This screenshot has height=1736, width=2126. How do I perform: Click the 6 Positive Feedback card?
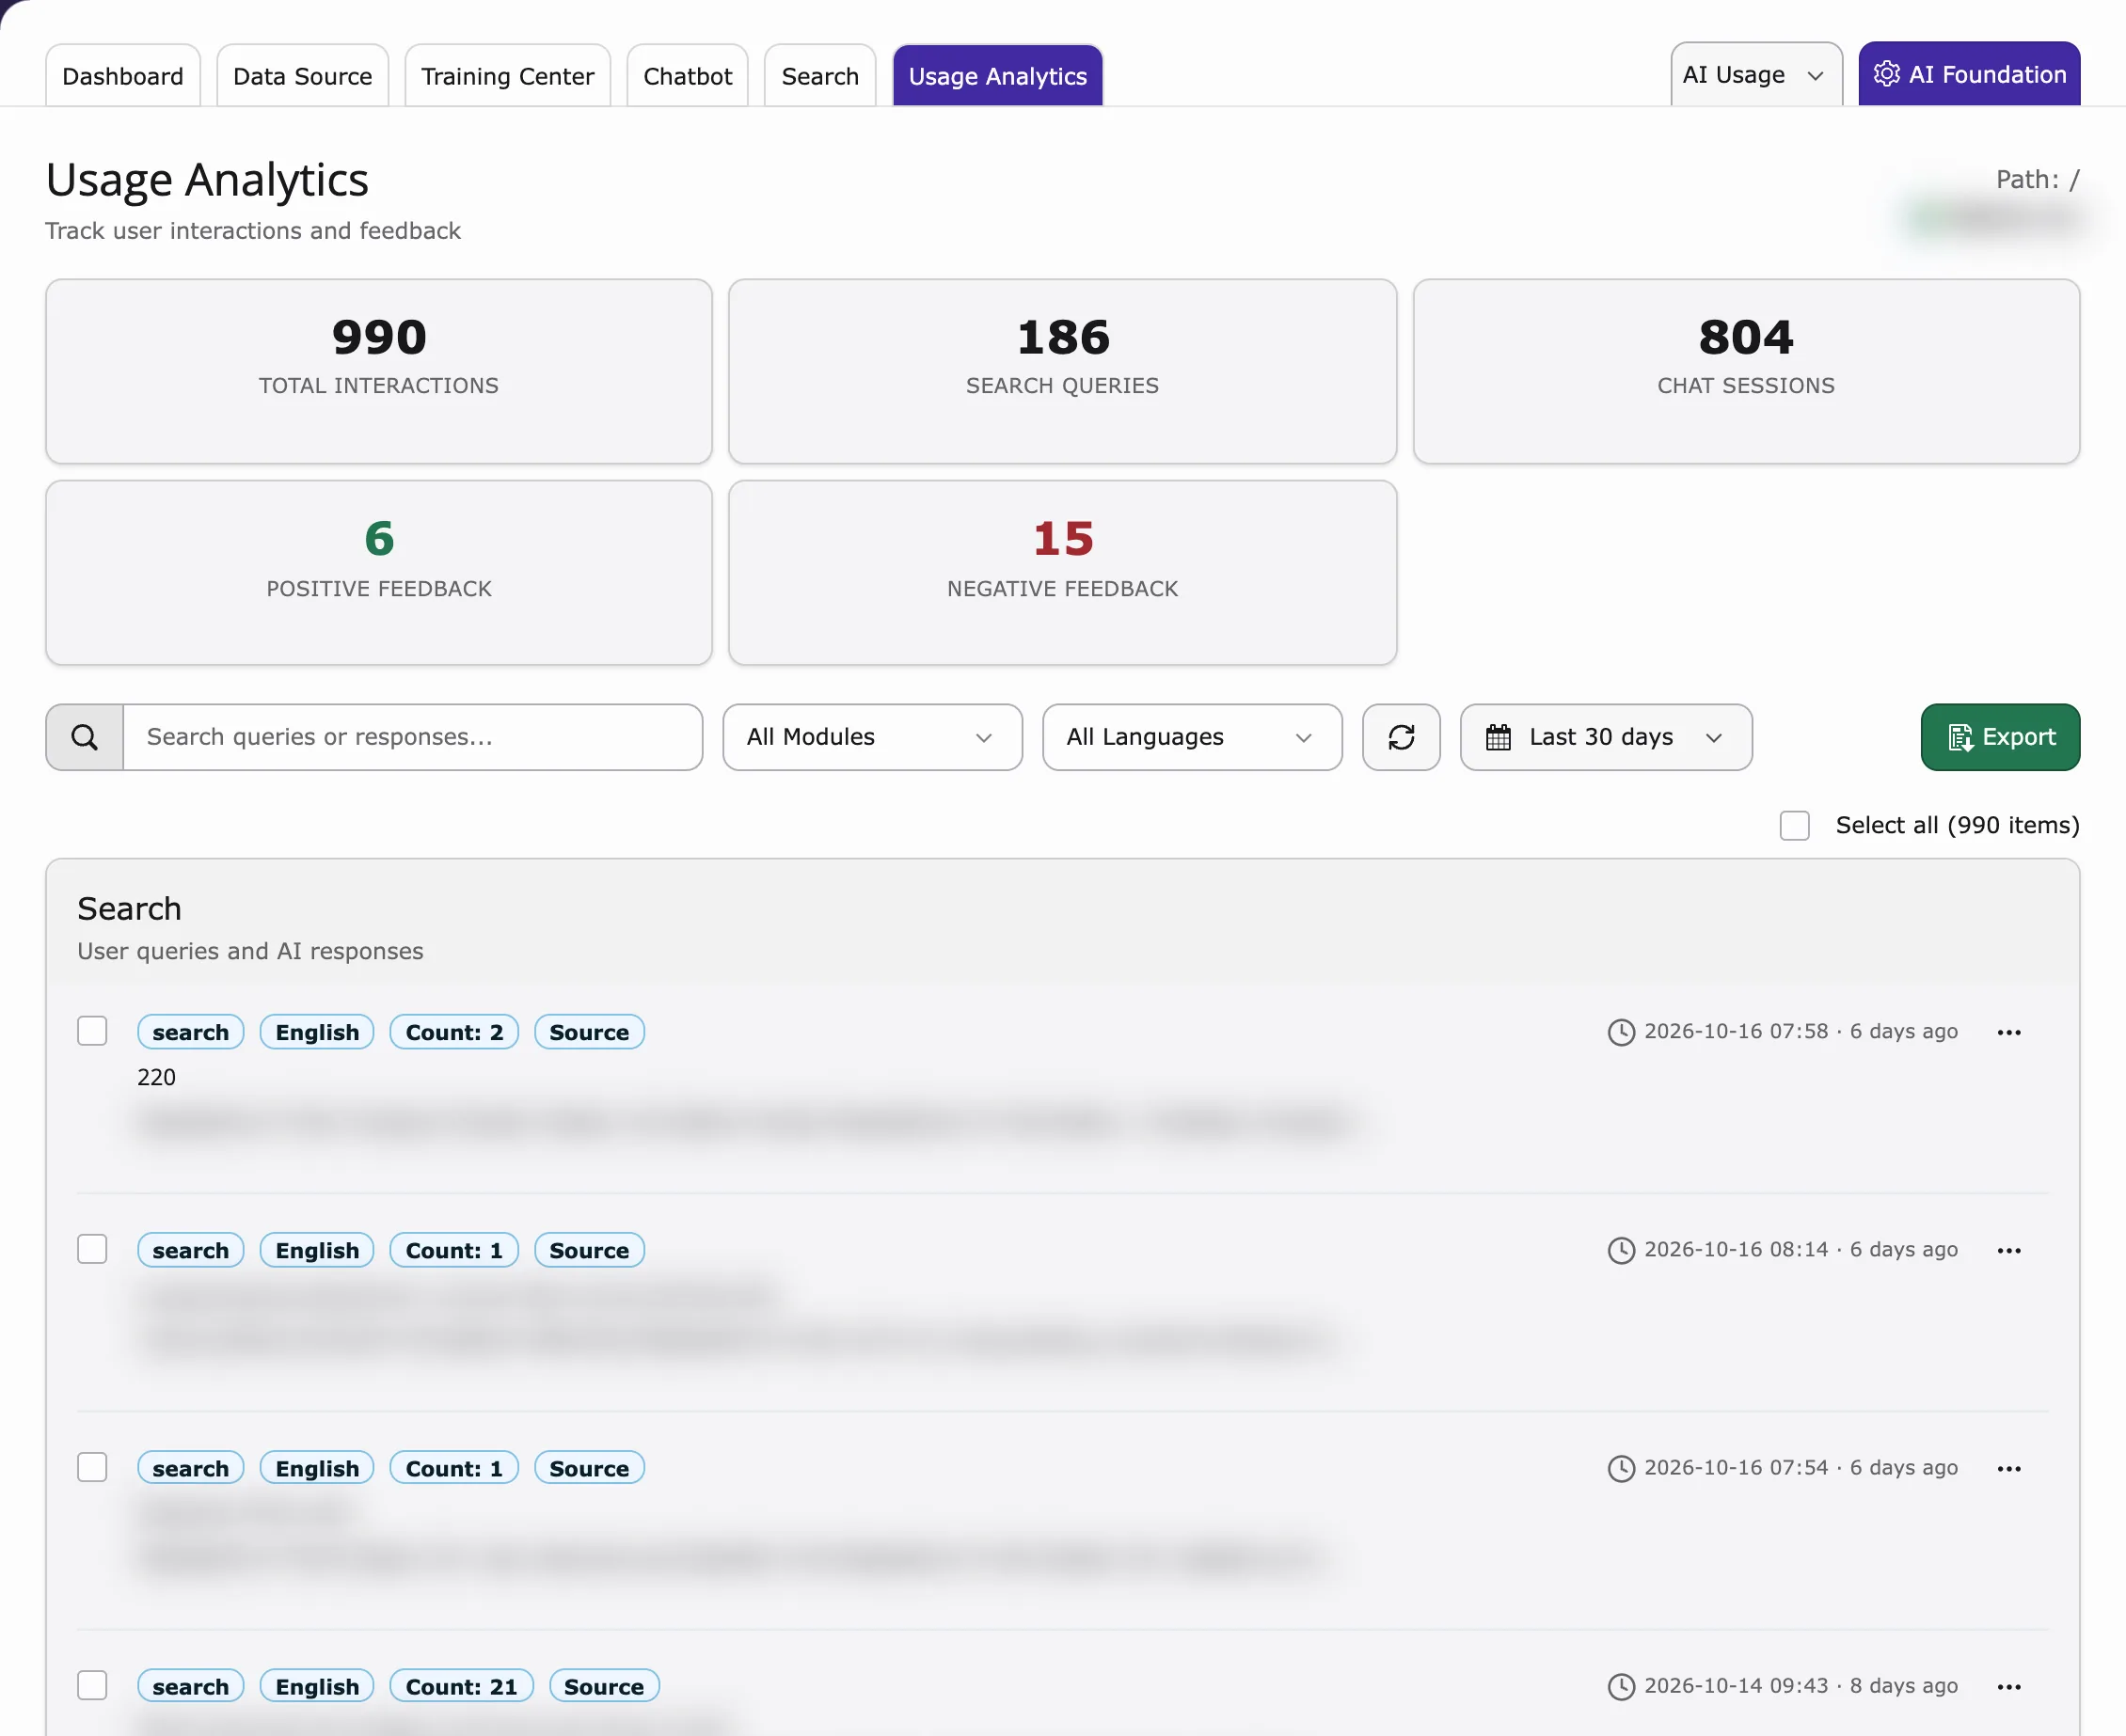point(379,573)
